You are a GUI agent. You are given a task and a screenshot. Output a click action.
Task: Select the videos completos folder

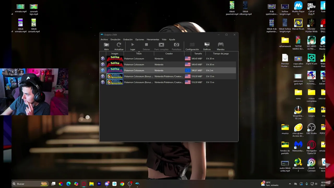(x=311, y=96)
